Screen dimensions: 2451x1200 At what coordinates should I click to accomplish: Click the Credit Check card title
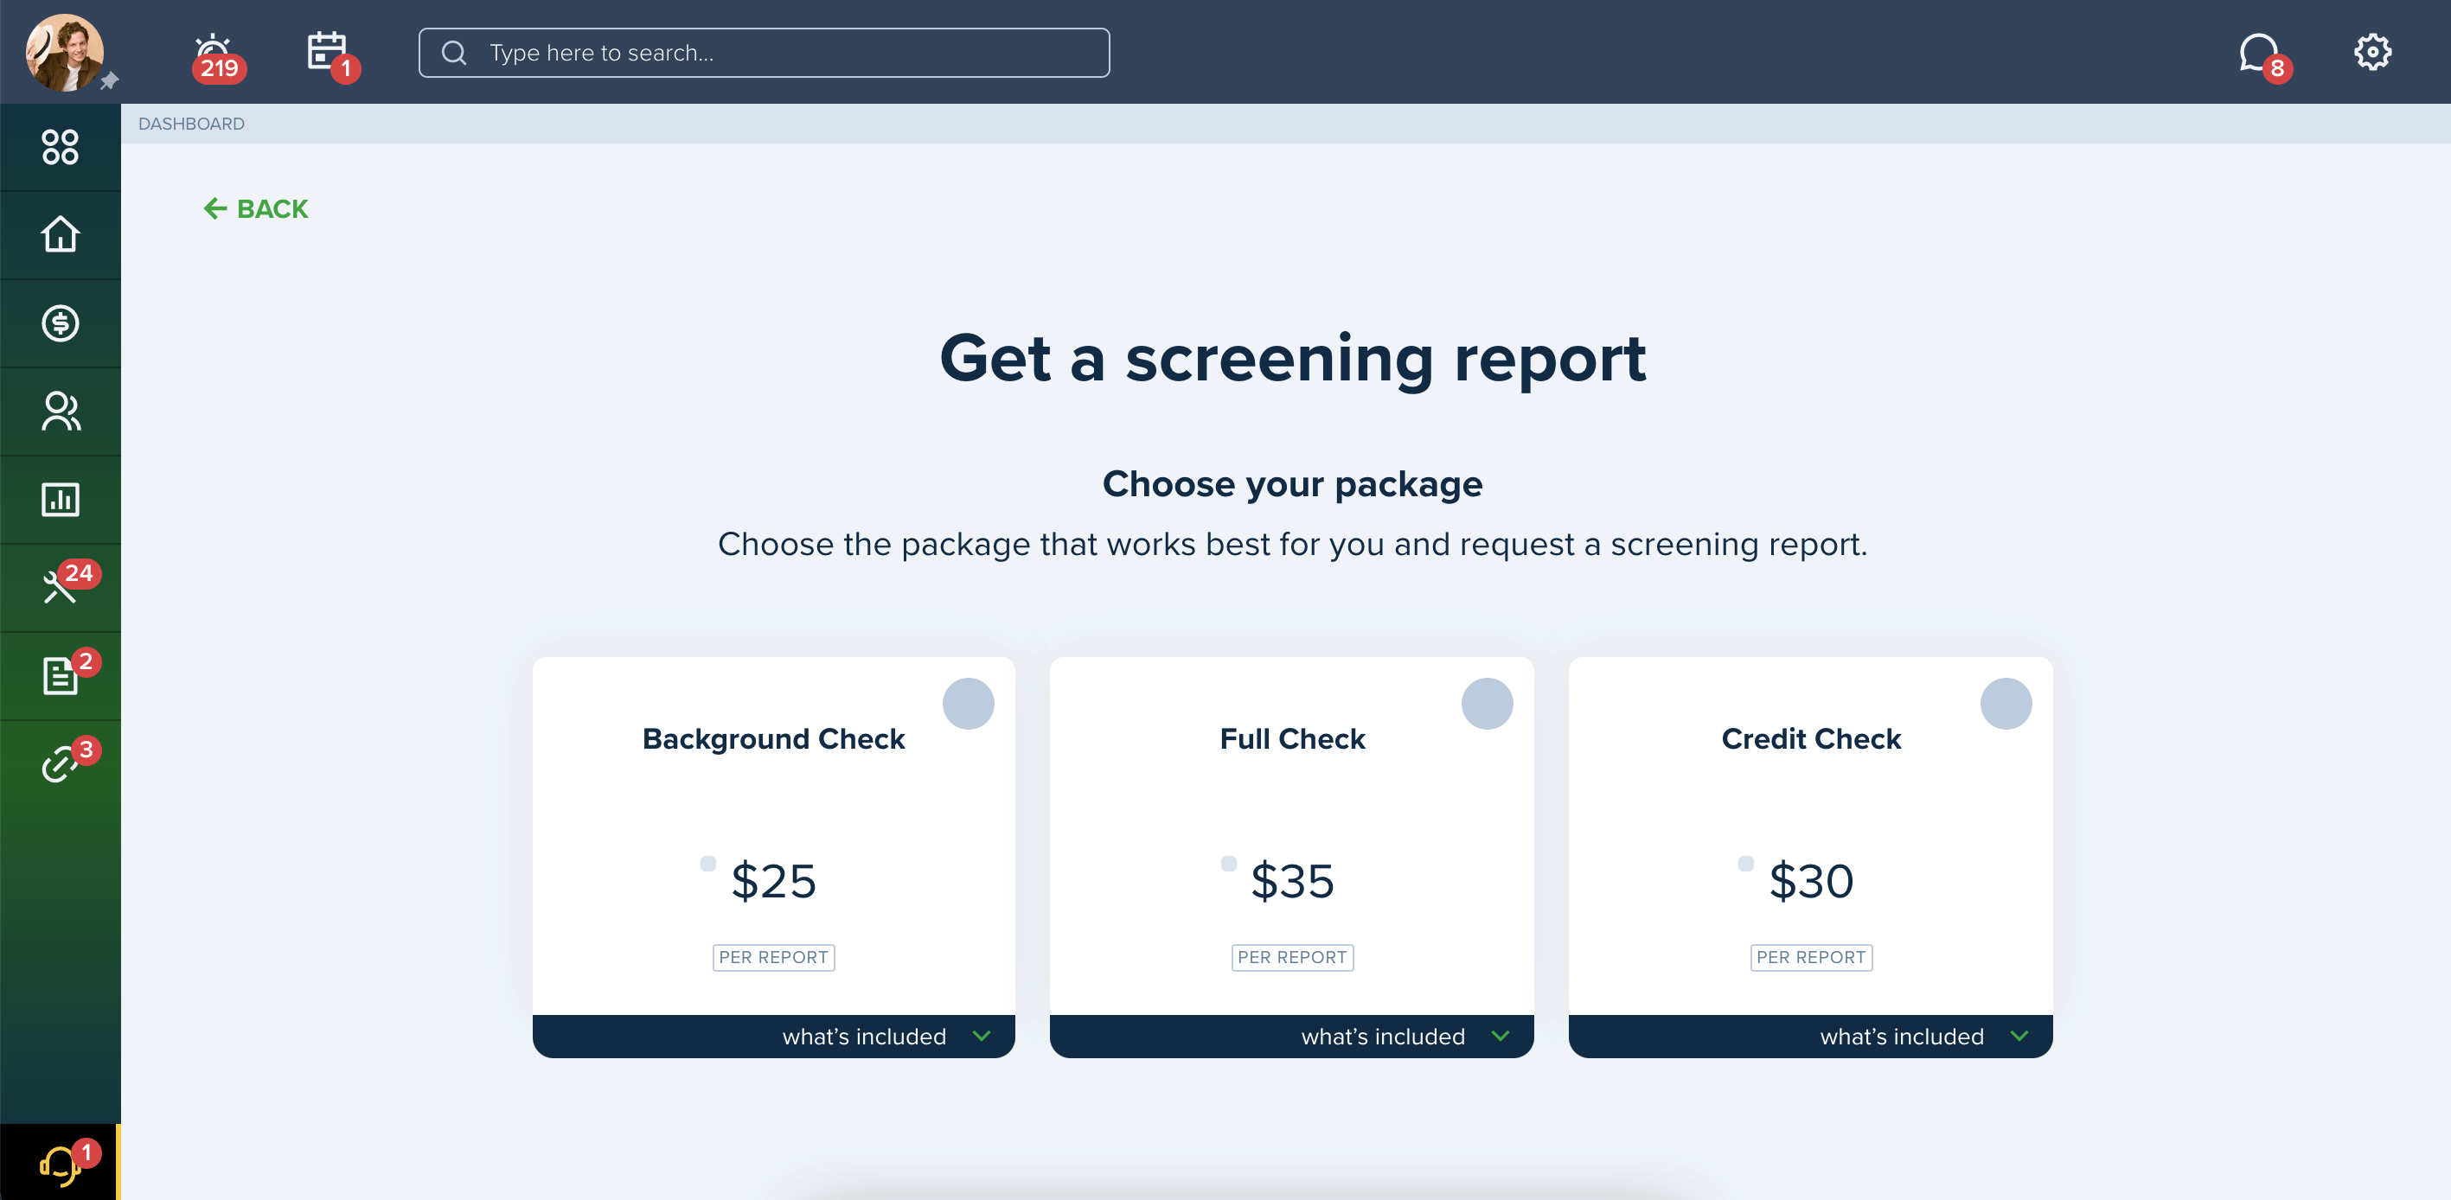pos(1811,739)
